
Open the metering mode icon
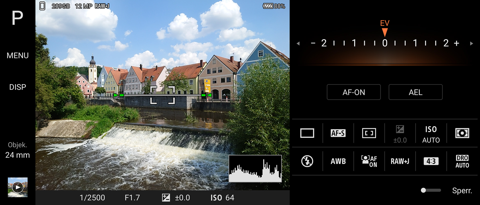tap(462, 133)
